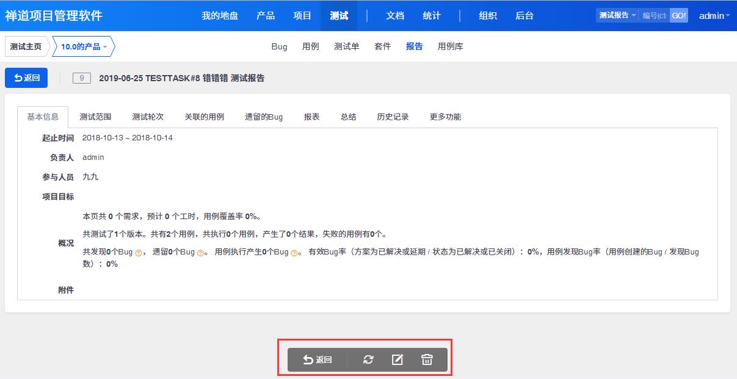737x379 pixels.
Task: Click the report ID badge 9
Action: click(x=82, y=78)
